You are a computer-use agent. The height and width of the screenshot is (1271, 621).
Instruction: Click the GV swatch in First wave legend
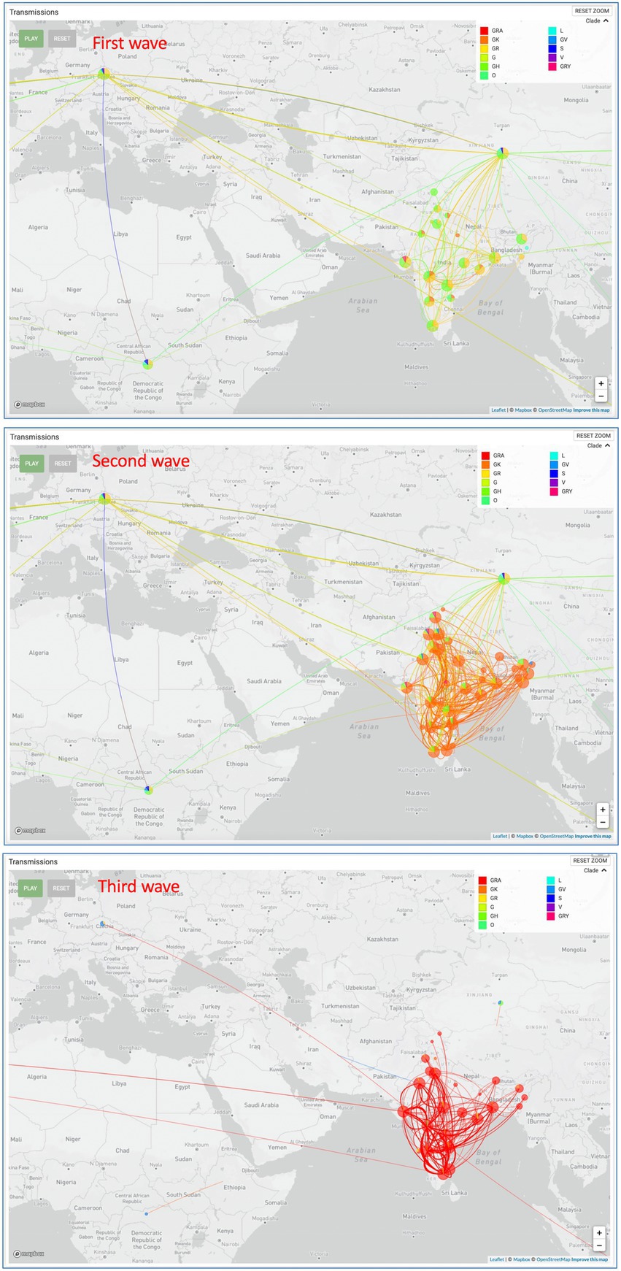tap(552, 39)
